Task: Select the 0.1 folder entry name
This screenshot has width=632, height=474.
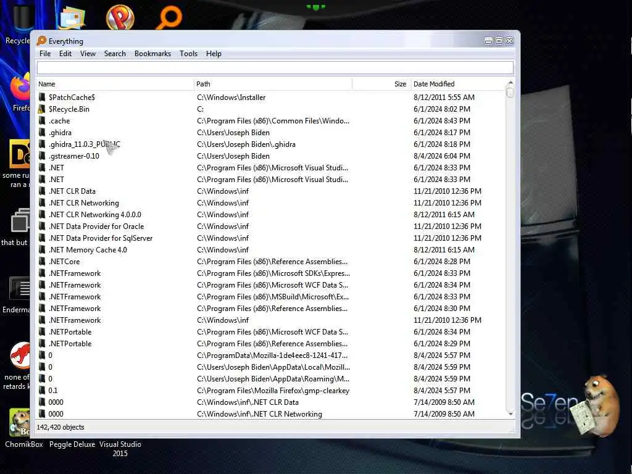Action: click(x=53, y=390)
